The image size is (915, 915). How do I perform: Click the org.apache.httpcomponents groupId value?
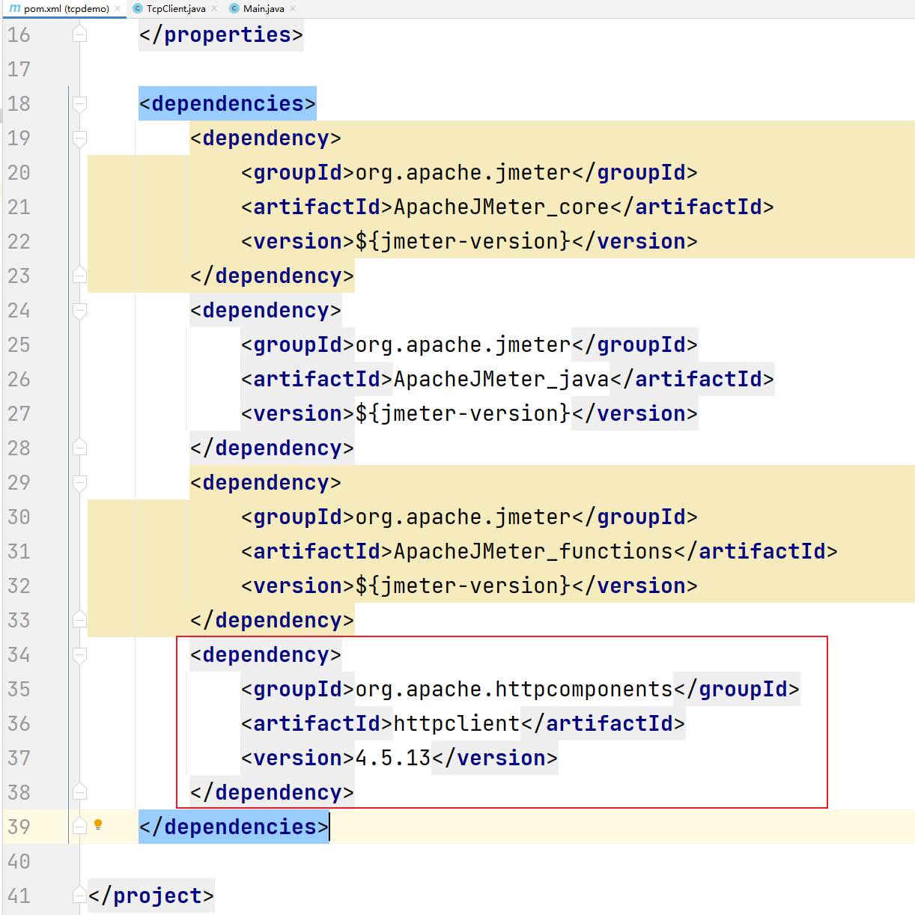click(x=514, y=689)
